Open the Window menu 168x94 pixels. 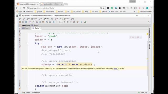[67, 19]
